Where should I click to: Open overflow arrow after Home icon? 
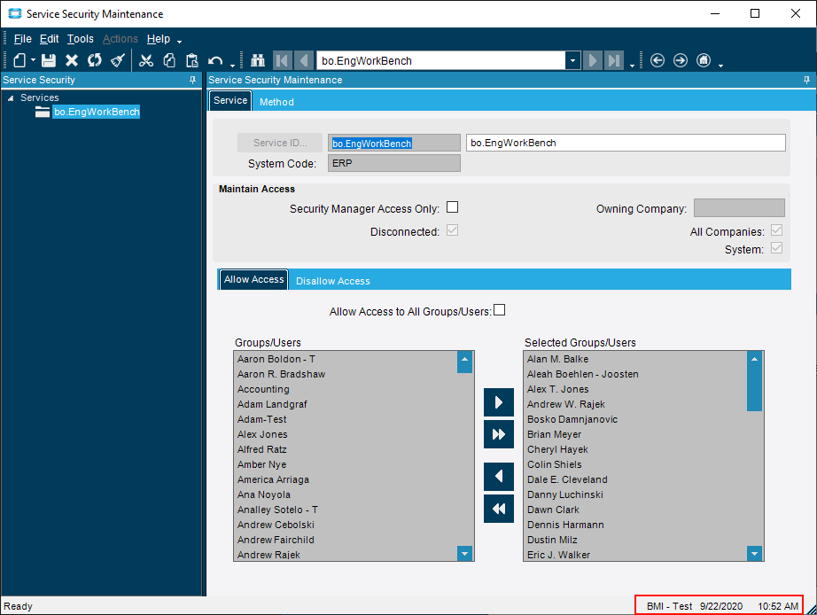(720, 66)
